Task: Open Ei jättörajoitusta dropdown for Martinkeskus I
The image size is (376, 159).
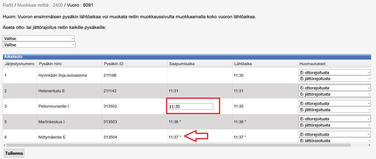Action: 335,125
